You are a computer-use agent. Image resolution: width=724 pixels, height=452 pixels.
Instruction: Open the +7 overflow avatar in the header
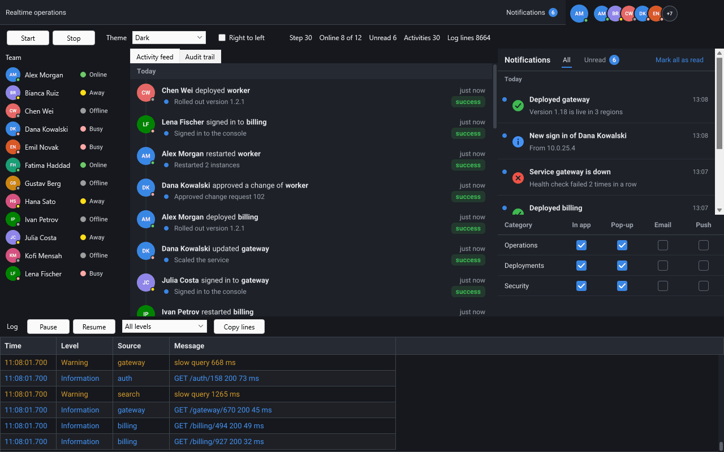[670, 14]
